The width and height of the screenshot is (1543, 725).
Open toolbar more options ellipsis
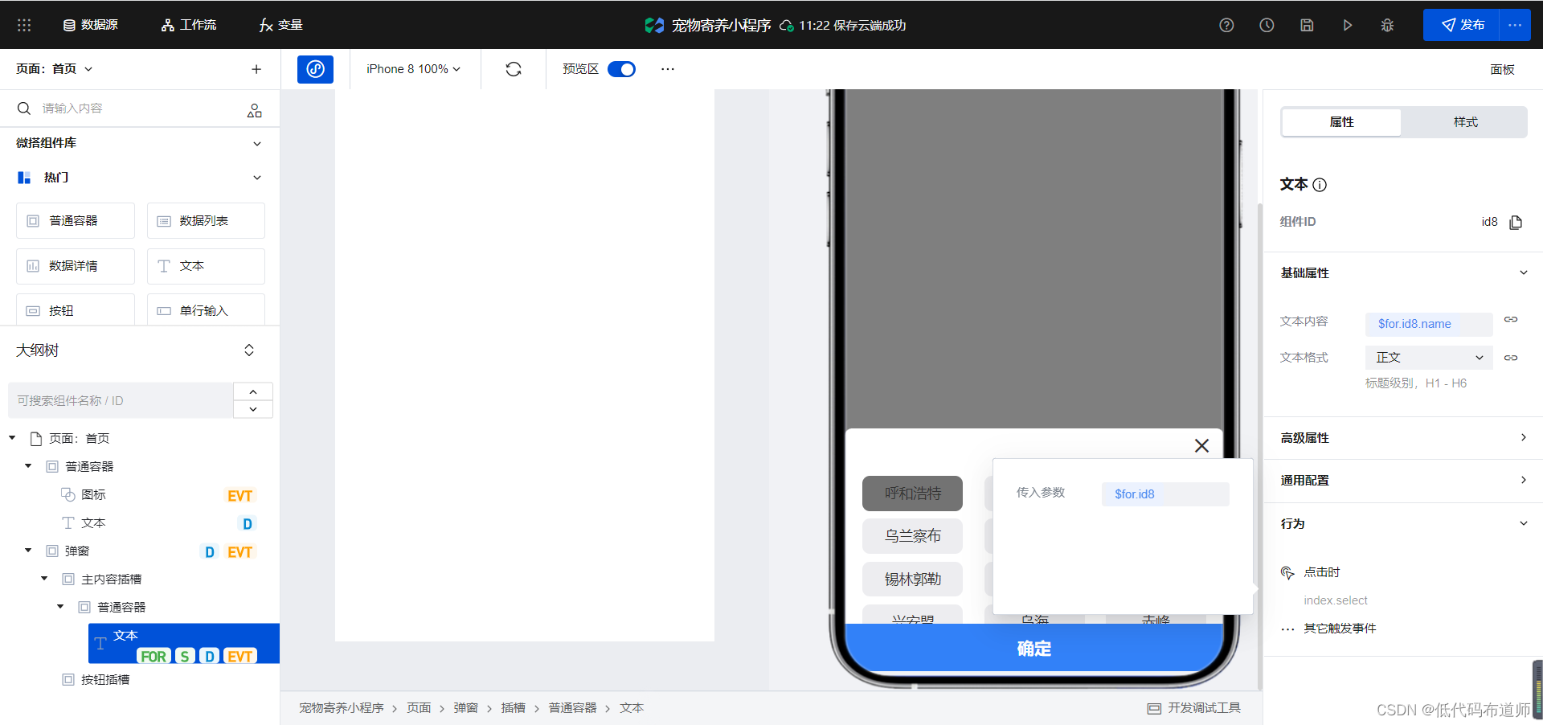click(x=668, y=69)
